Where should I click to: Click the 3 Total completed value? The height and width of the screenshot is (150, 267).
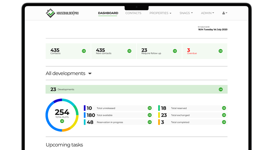tap(162, 122)
